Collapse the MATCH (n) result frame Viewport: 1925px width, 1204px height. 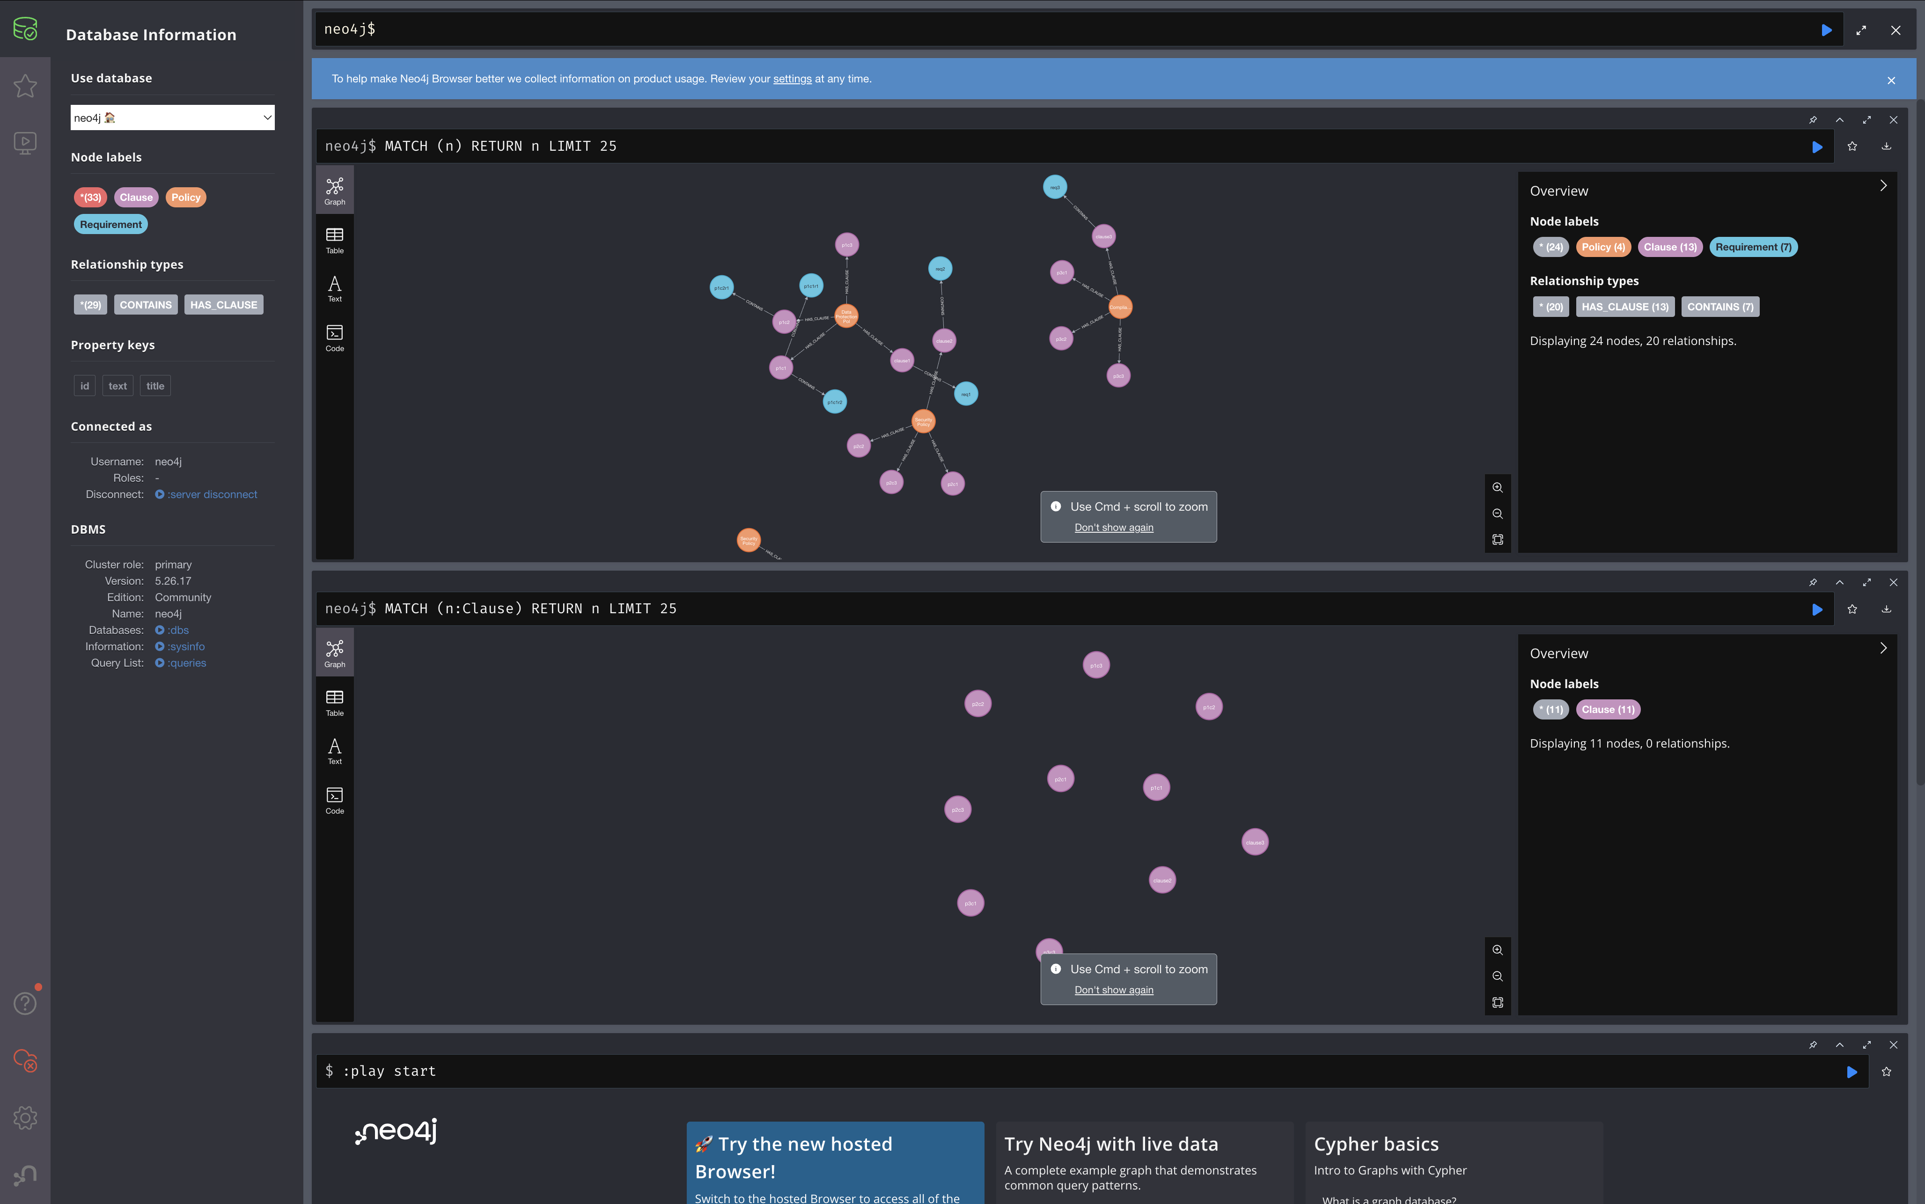(1840, 120)
